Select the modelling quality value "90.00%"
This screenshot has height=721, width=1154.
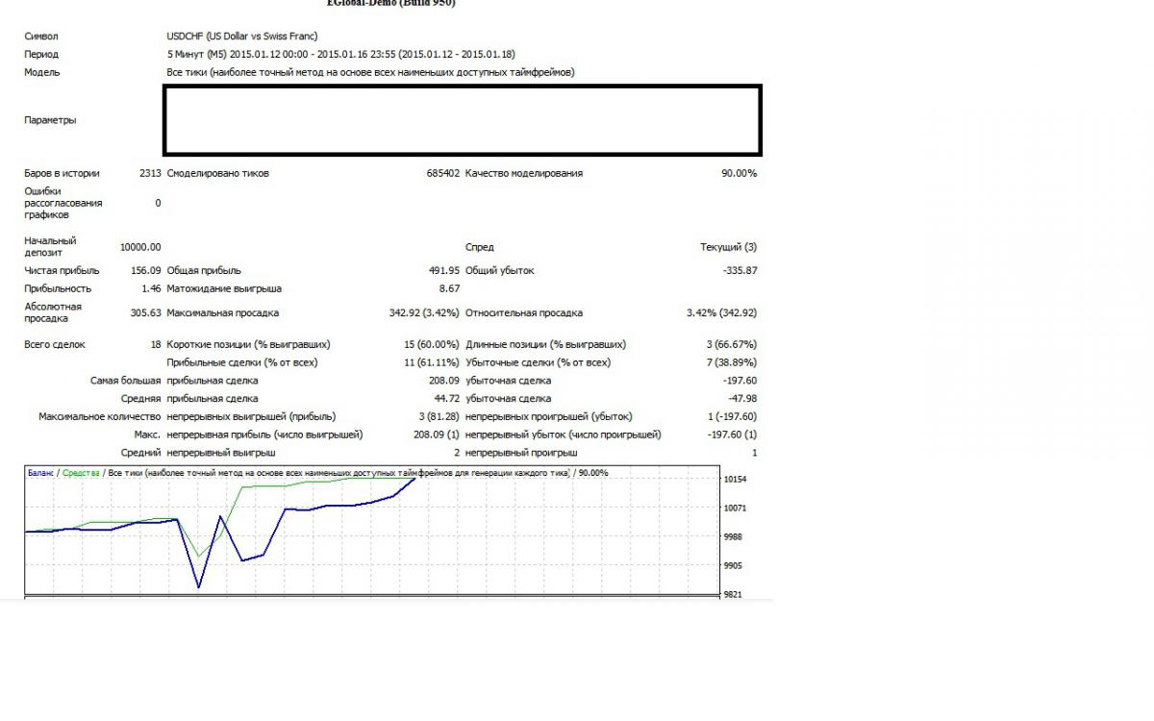[739, 174]
